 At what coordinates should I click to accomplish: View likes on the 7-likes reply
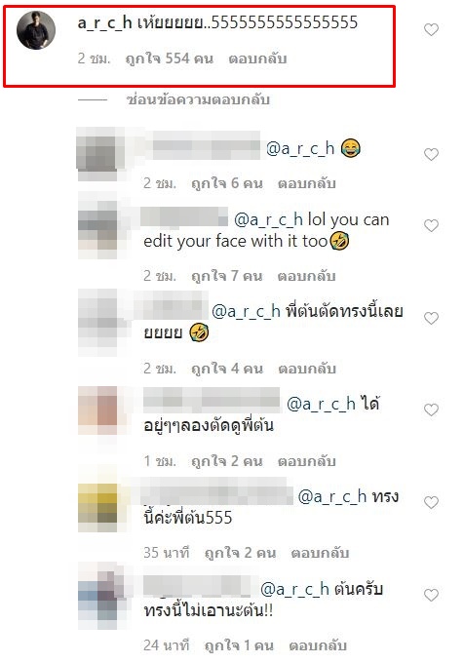[x=227, y=276]
